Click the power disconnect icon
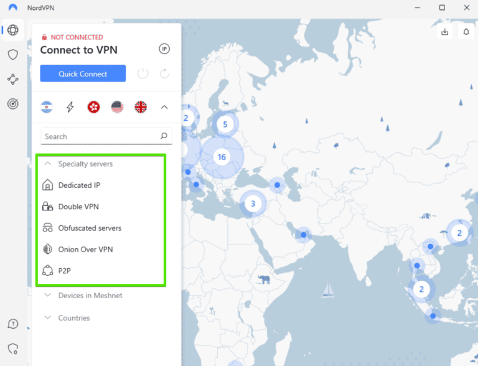The height and width of the screenshot is (366, 478). pyautogui.click(x=143, y=73)
